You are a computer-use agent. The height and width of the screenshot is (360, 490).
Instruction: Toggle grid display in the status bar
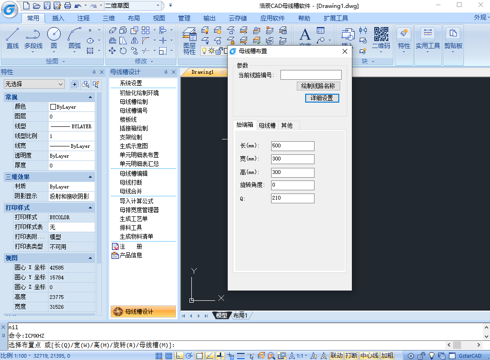(x=169, y=356)
